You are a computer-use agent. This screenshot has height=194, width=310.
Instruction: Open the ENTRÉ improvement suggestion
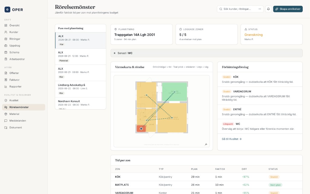pos(260,112)
